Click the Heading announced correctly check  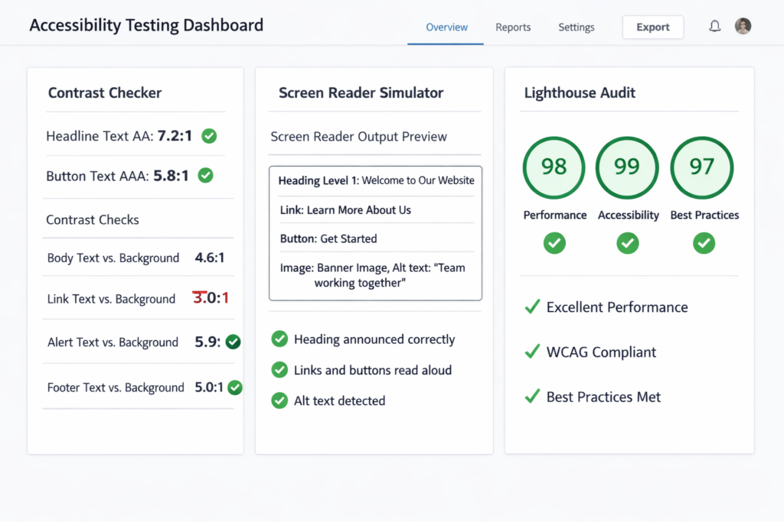click(x=279, y=339)
